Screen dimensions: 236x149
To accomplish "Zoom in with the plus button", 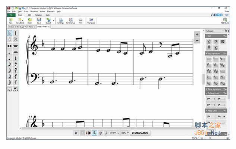I will point(197,34).
